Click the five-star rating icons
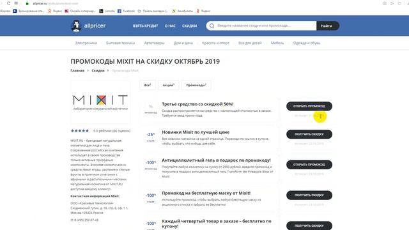The image size is (409, 230). coord(80,131)
